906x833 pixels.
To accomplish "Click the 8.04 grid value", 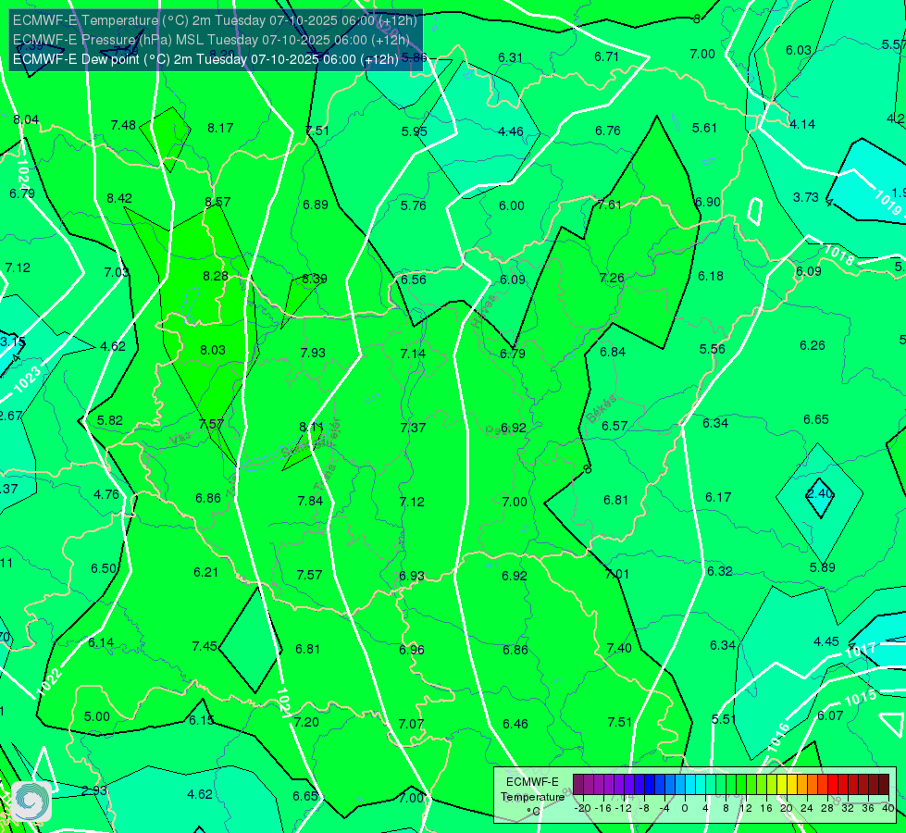I will pyautogui.click(x=26, y=119).
